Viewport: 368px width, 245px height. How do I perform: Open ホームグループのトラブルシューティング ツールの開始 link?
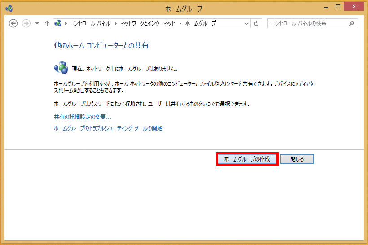(x=108, y=128)
